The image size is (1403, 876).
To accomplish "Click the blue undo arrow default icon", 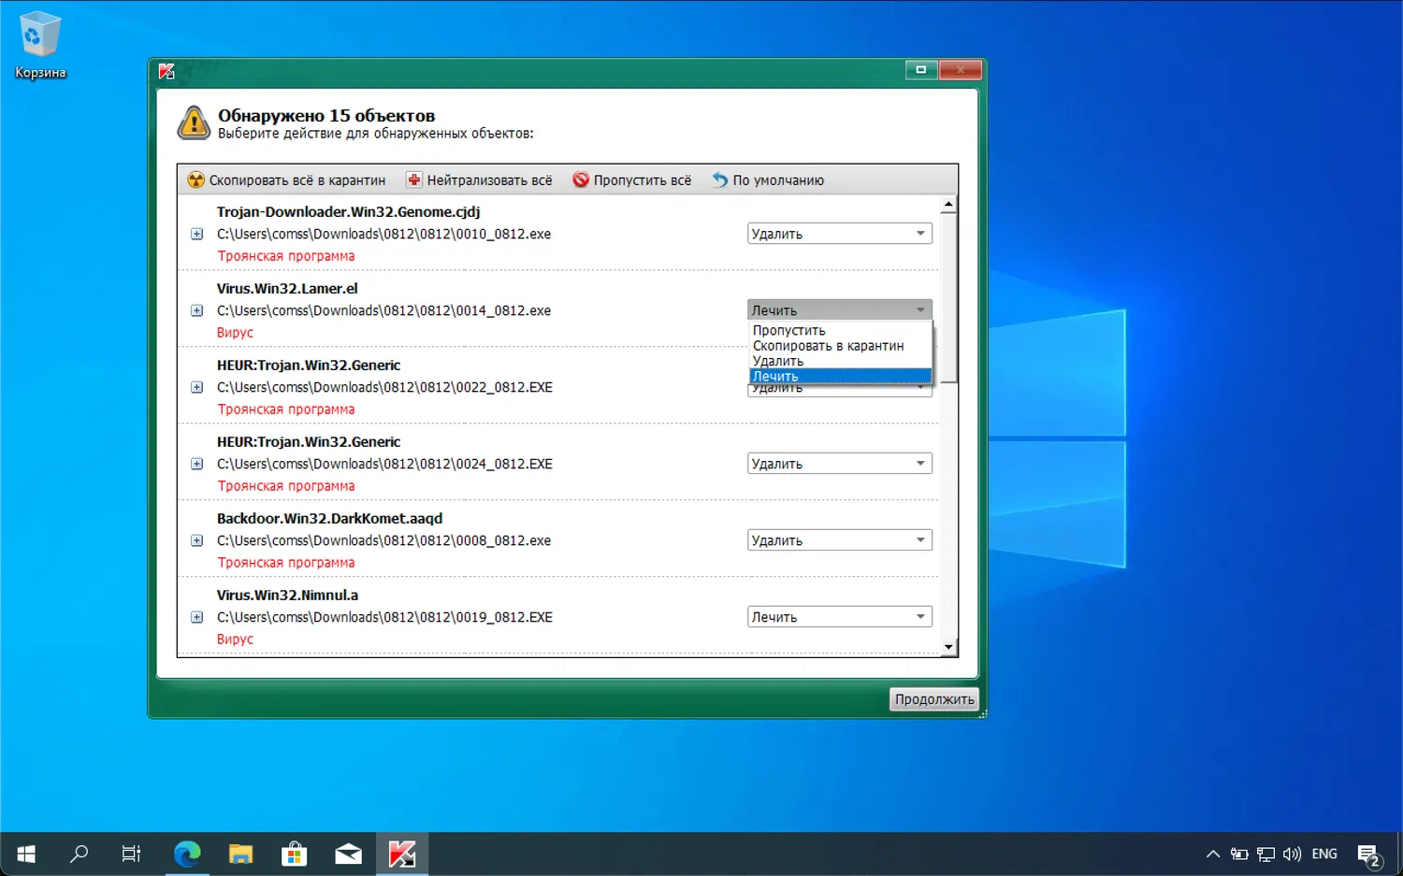I will (720, 180).
